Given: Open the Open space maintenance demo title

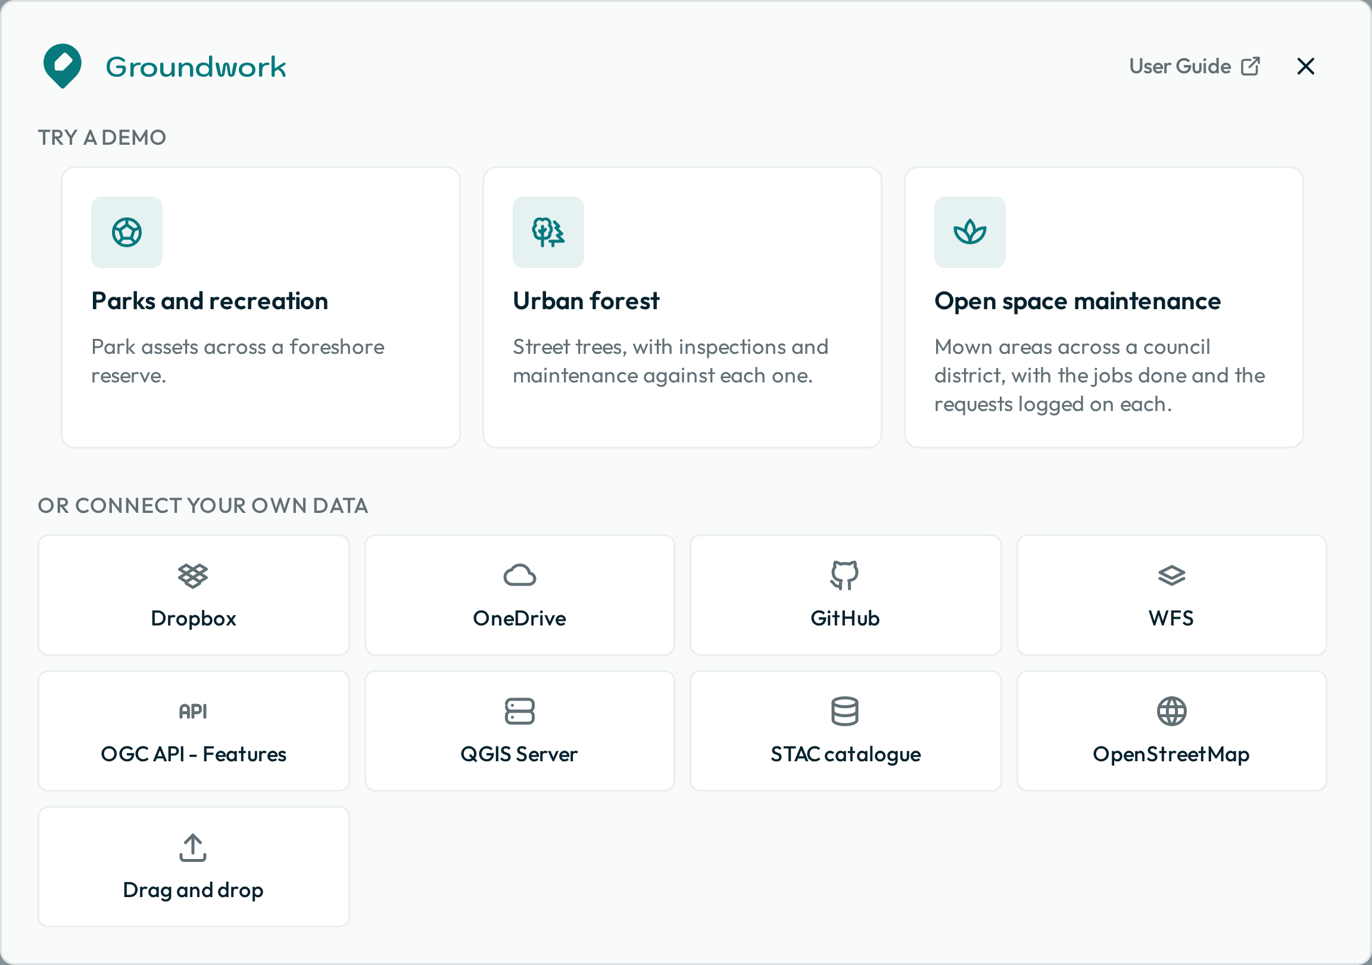Looking at the screenshot, I should pos(1077,301).
